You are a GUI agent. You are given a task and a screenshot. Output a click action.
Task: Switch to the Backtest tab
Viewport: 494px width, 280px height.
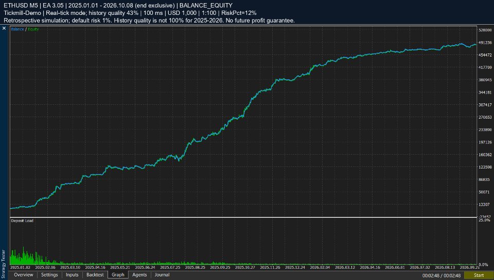[95, 275]
